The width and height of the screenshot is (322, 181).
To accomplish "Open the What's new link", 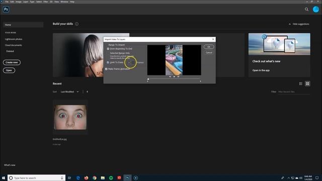I will (10, 165).
